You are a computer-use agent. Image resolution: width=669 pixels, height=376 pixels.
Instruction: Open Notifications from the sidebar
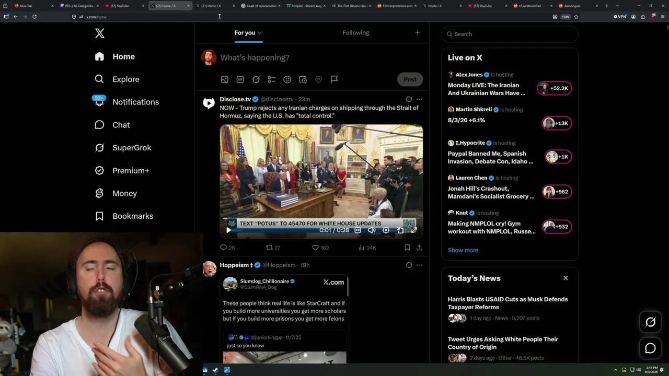point(127,102)
